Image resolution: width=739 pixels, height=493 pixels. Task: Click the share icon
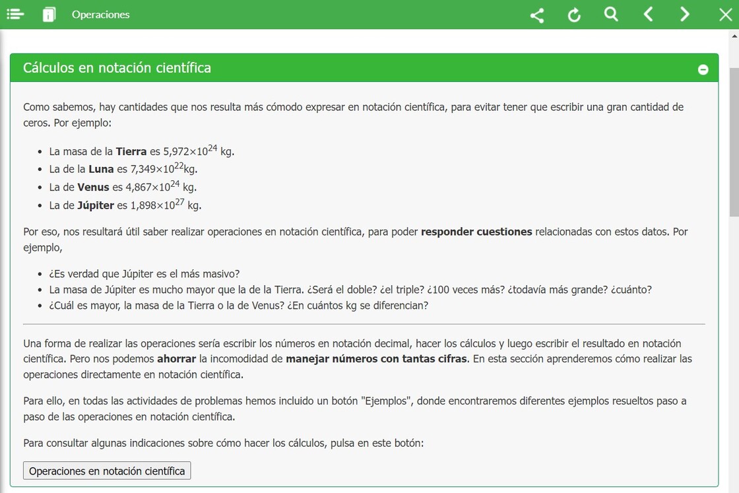(x=537, y=15)
